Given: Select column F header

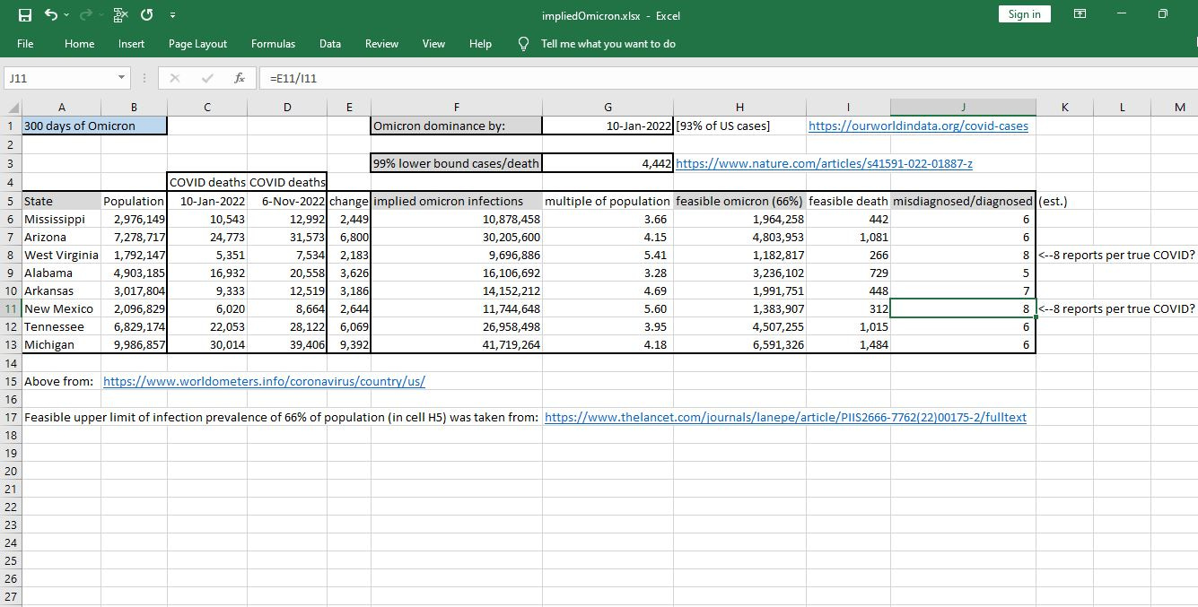Looking at the screenshot, I should [x=456, y=107].
